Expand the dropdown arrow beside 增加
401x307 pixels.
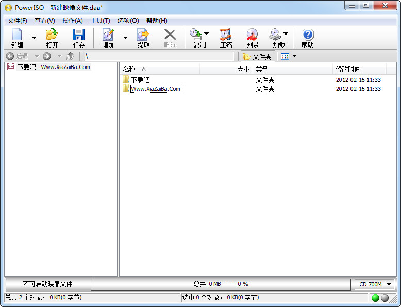point(125,38)
